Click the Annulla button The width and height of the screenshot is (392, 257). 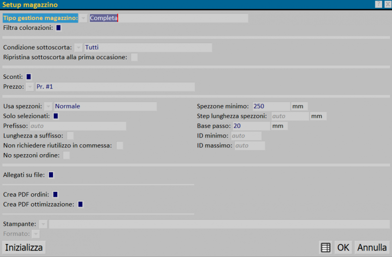click(x=372, y=247)
